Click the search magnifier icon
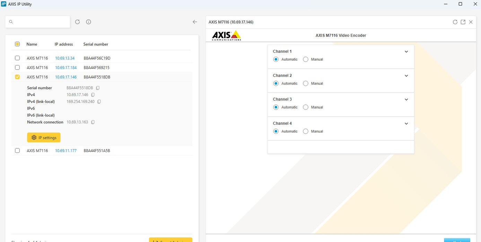The height and width of the screenshot is (242, 481). point(11,22)
